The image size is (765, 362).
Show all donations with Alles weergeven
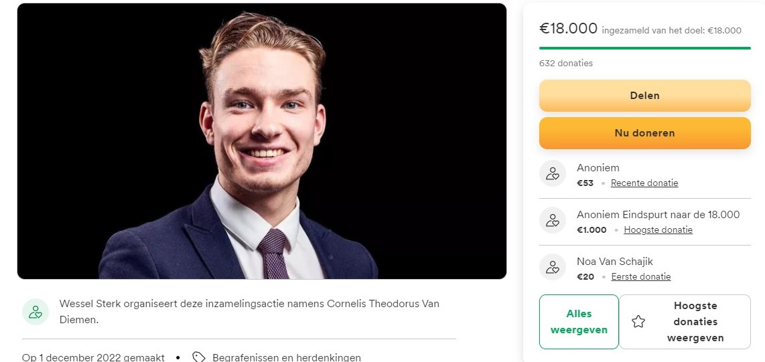click(x=579, y=322)
